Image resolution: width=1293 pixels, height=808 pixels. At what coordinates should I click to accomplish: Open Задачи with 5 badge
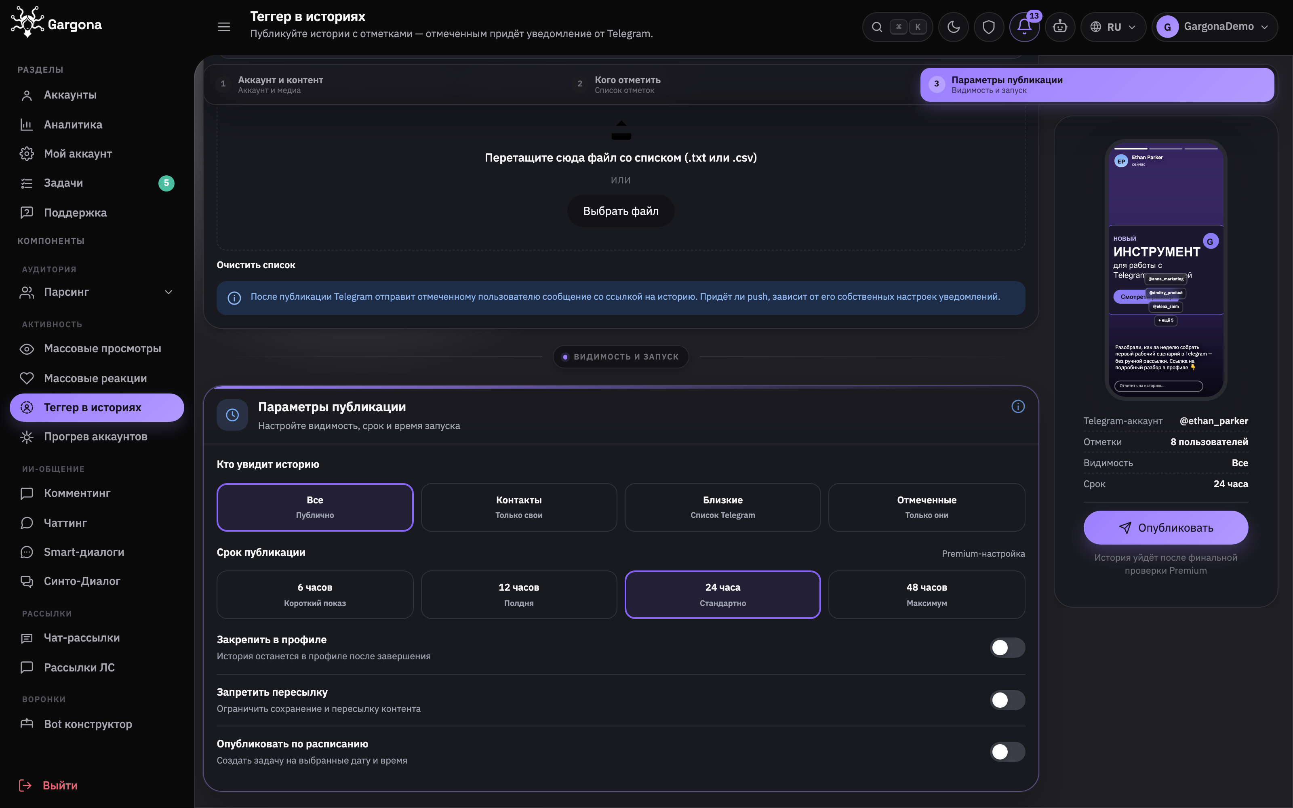[x=97, y=183]
